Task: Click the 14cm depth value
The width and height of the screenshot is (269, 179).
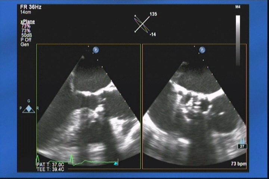Action: click(x=25, y=12)
